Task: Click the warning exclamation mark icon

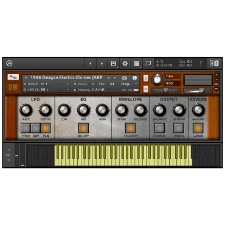Action: (201, 64)
